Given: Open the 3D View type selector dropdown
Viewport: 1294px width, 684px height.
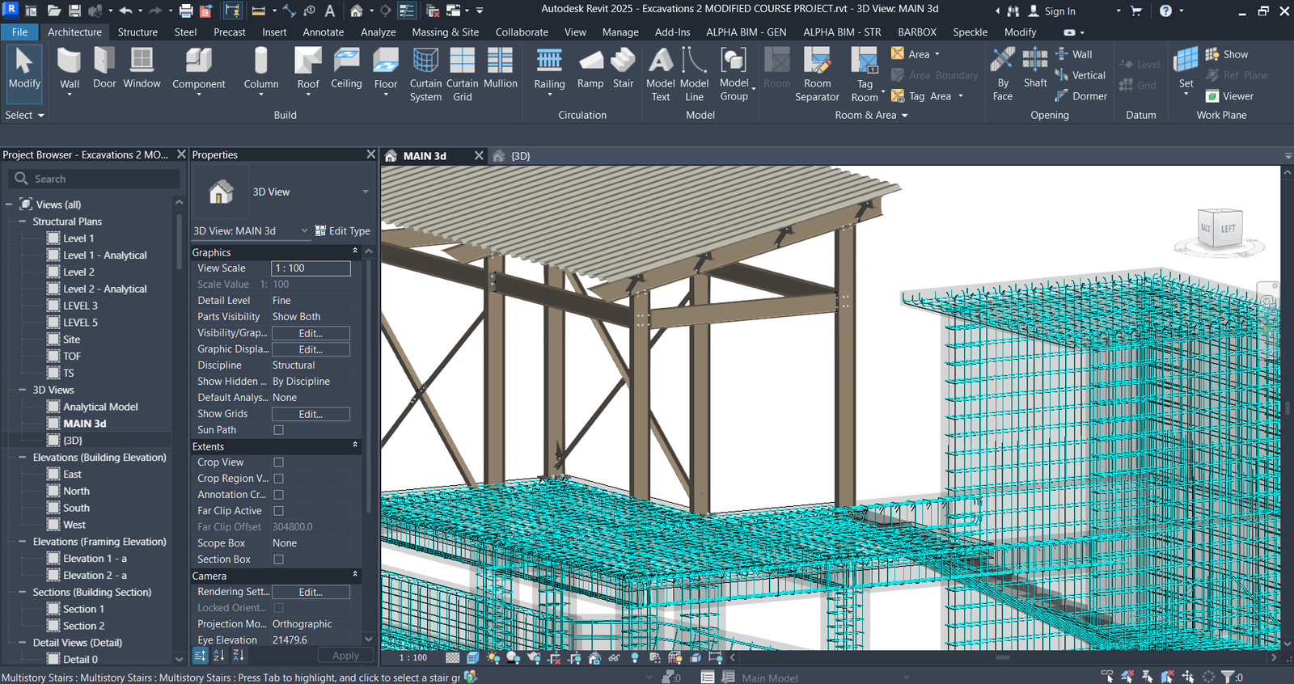Looking at the screenshot, I should pos(366,192).
